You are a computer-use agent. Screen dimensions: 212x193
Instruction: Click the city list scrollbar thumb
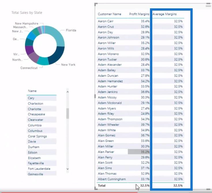(x=67, y=113)
